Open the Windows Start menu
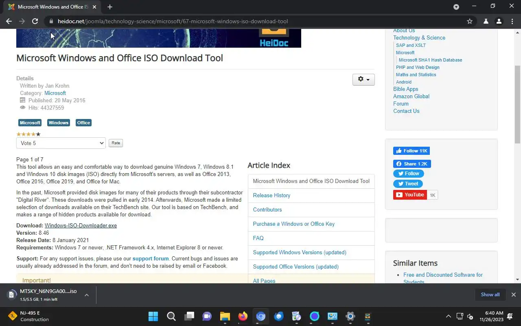 tap(153, 316)
